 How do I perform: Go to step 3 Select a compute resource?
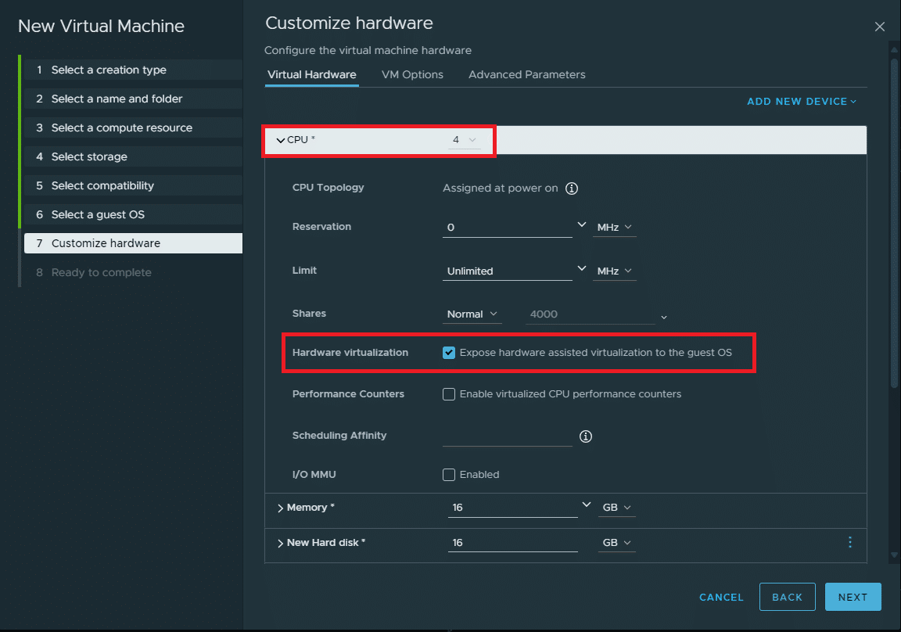point(133,127)
